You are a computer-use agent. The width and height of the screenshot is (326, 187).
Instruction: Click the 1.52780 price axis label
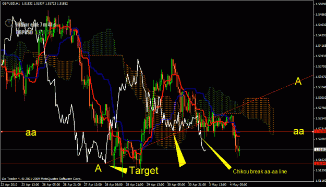(321, 108)
